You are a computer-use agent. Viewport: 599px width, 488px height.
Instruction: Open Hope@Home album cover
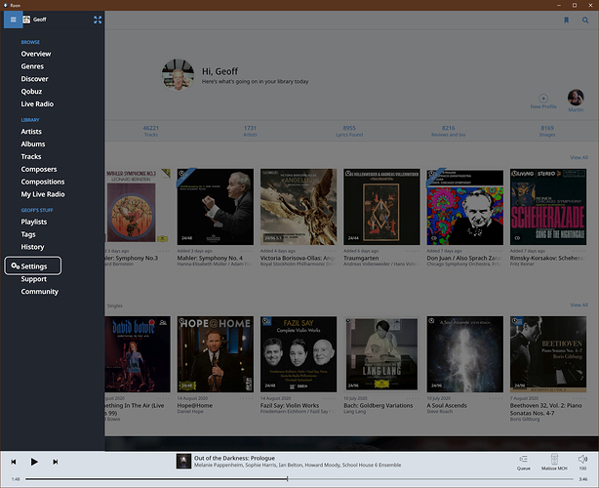coord(215,354)
